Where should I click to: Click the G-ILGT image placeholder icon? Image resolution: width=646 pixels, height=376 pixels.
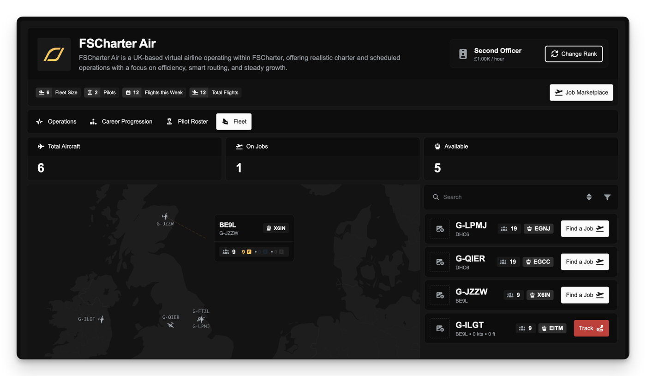tap(440, 328)
